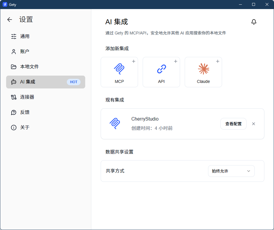Click the HOT badge on AI 集成
Image resolution: width=274 pixels, height=230 pixels.
74,82
